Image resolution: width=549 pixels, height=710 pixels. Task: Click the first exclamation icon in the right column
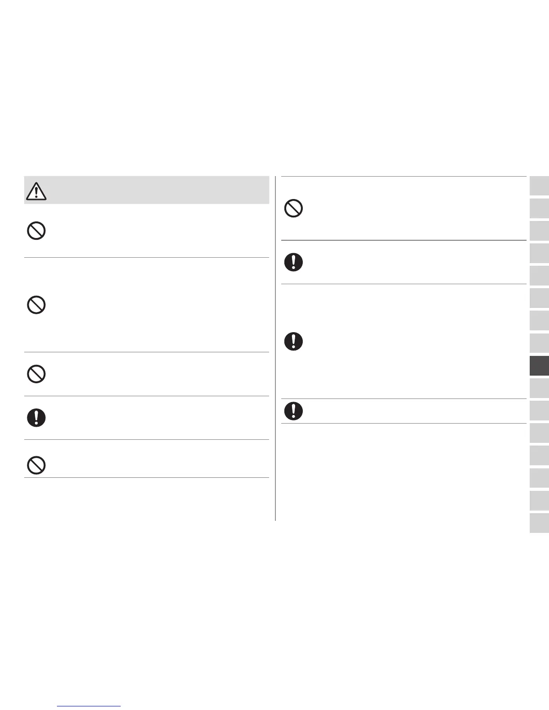(294, 262)
